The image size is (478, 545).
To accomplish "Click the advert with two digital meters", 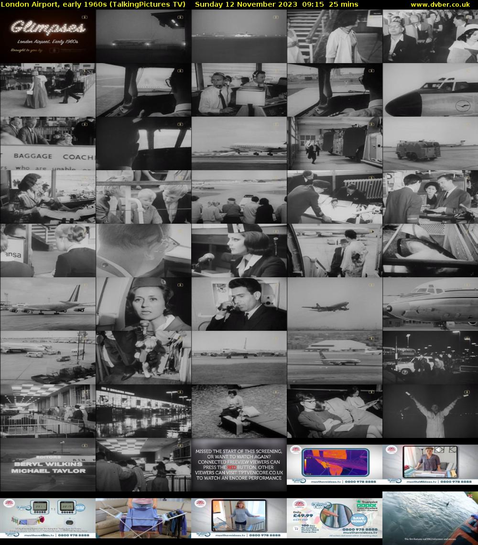I will click(x=48, y=518).
